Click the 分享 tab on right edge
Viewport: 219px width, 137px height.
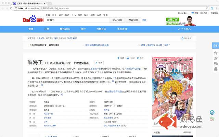coord(216,46)
